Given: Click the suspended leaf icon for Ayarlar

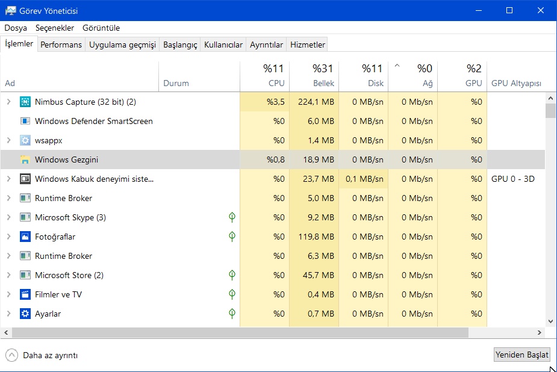Looking at the screenshot, I should coord(232,314).
